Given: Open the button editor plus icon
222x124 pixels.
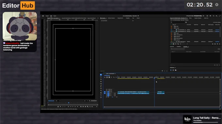Looking at the screenshot, I should point(97,107).
